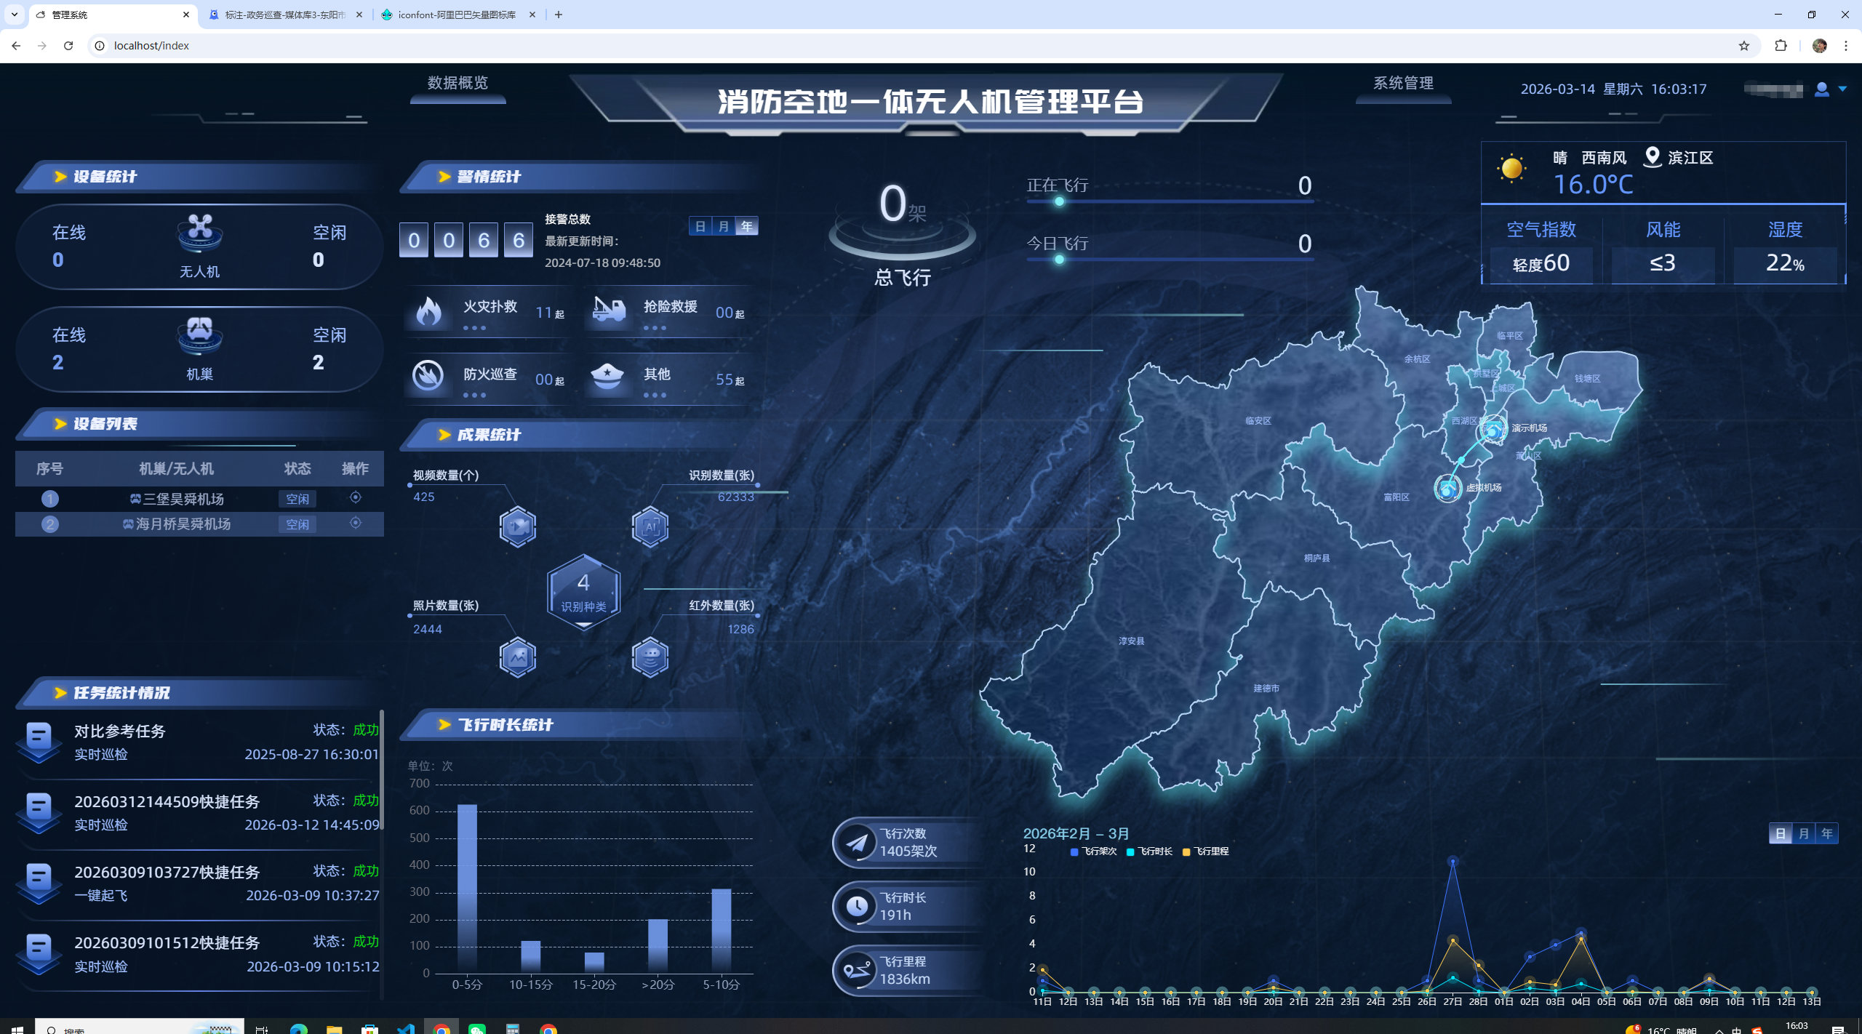Open Chrome tab search dropdown

(15, 15)
